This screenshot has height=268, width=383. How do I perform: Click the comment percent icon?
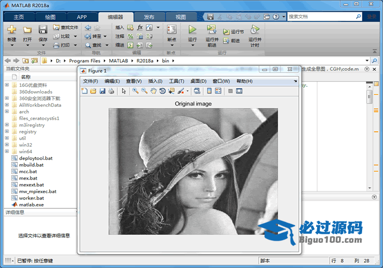pos(131,36)
